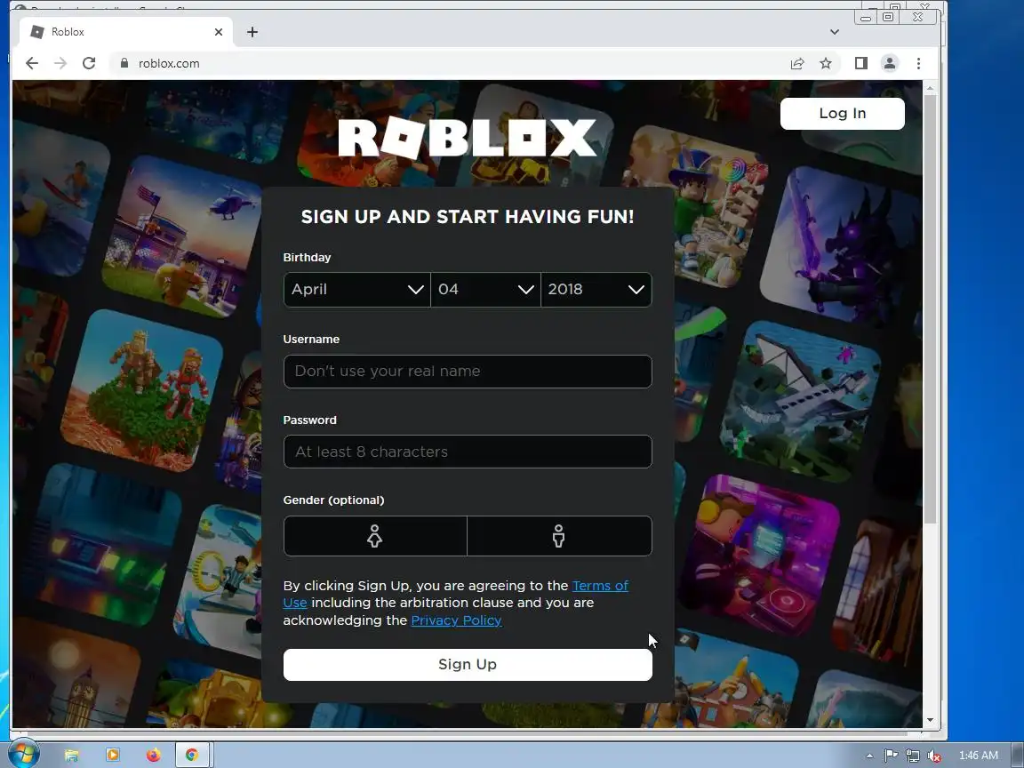This screenshot has height=768, width=1024.
Task: Click the purple dragon game thumbnail
Action: coord(839,245)
